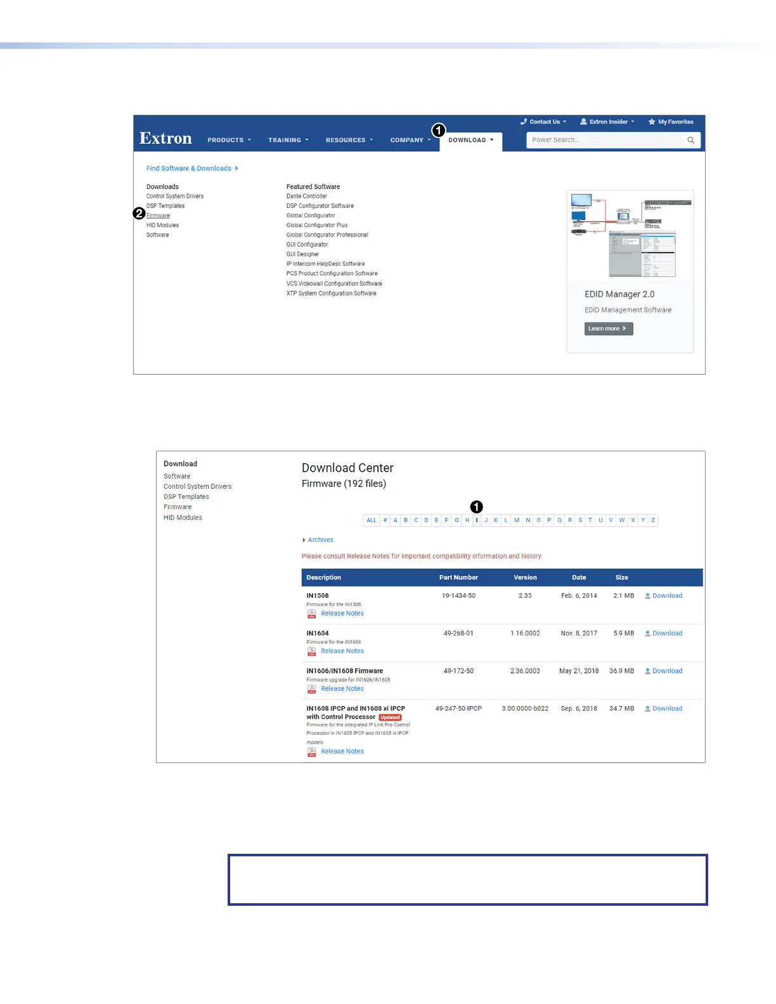Click version 3.00.0000-b022 cell
The width and height of the screenshot is (776, 1004).
pos(525,709)
